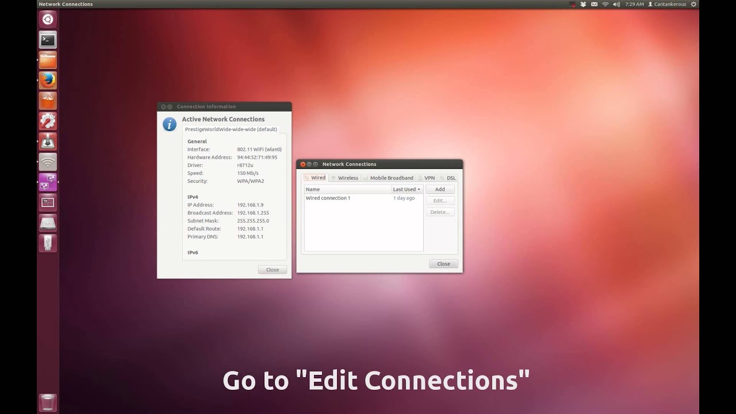Open the installer download-arrow launcher icon

(48, 141)
